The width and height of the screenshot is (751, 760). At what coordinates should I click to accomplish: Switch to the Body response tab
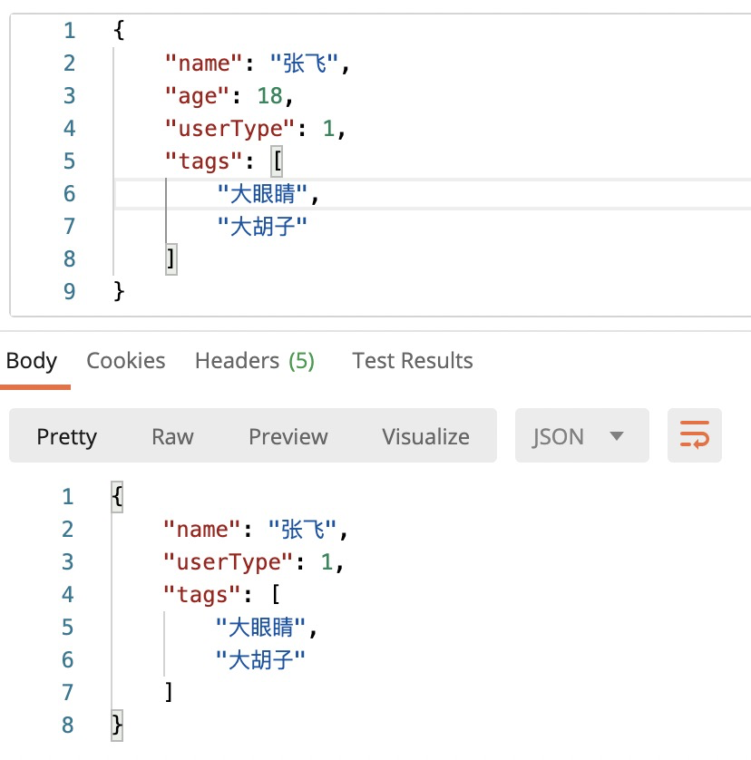click(x=32, y=361)
